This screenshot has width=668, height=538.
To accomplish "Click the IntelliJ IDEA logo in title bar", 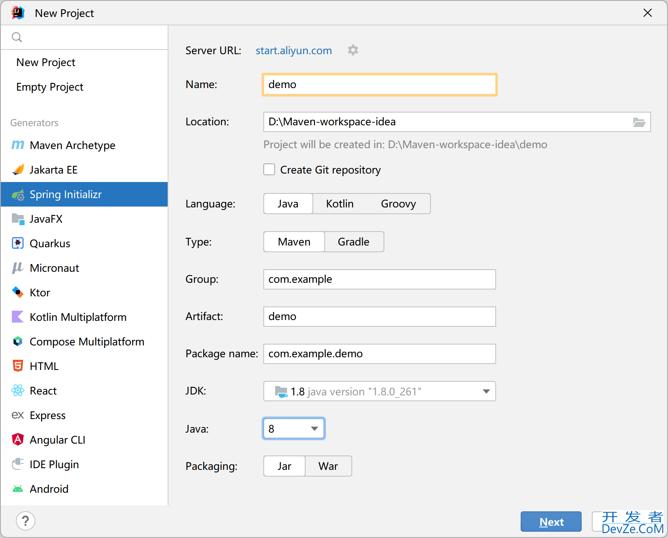I will (18, 13).
